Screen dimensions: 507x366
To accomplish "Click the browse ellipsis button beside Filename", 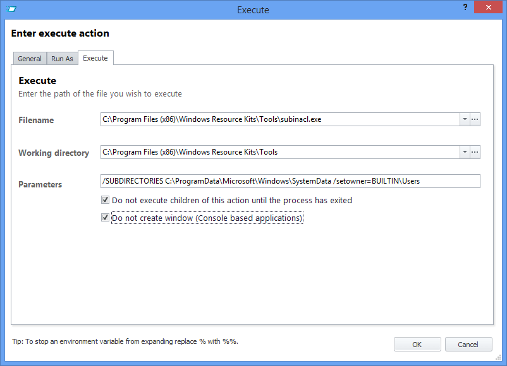I will click(x=475, y=119).
